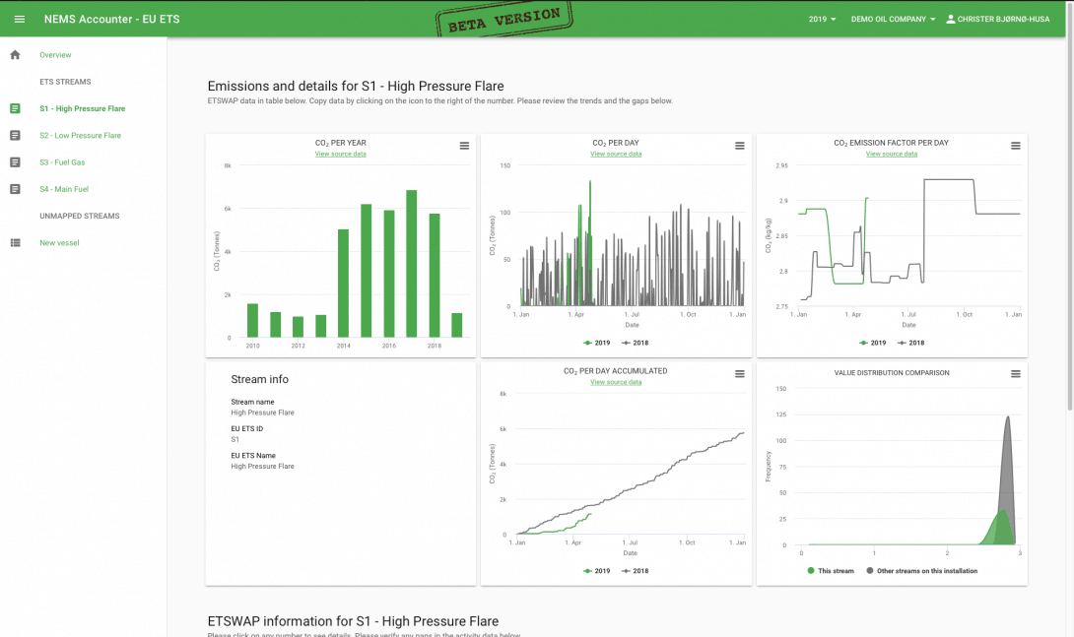Open the CO2 PER DAY ACCUMULATED chart menu
The height and width of the screenshot is (637, 1074).
point(740,373)
